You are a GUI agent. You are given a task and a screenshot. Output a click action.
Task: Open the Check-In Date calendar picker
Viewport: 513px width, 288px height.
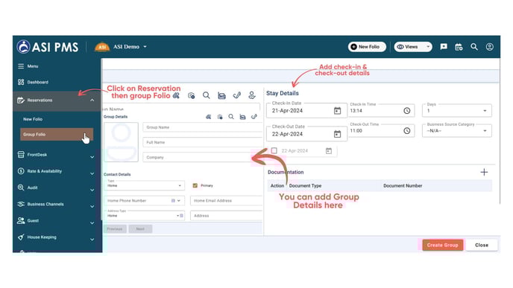pyautogui.click(x=337, y=111)
